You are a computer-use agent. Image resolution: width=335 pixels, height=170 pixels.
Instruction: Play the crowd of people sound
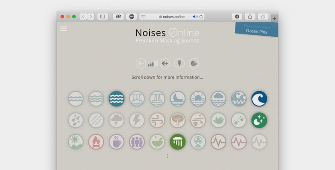tap(137, 142)
